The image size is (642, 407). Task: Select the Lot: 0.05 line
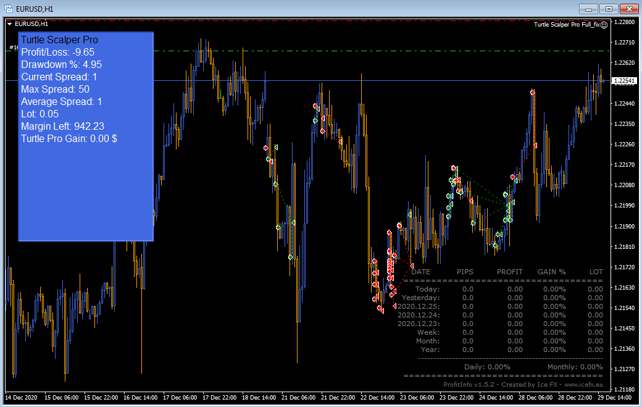tap(40, 114)
